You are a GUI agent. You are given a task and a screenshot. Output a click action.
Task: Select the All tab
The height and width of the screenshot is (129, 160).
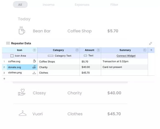[x=20, y=5]
